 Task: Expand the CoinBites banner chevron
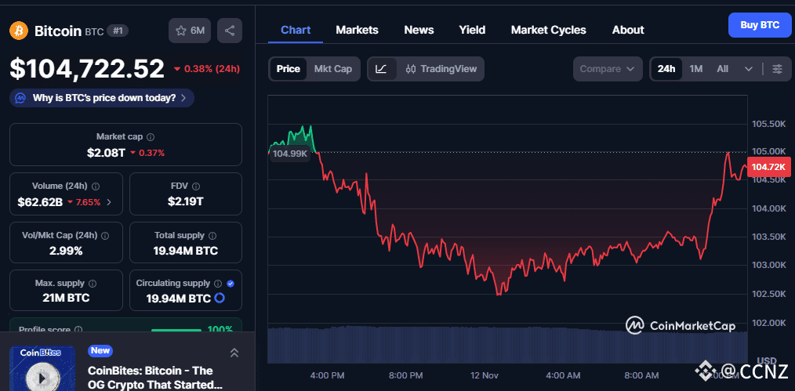click(x=234, y=353)
